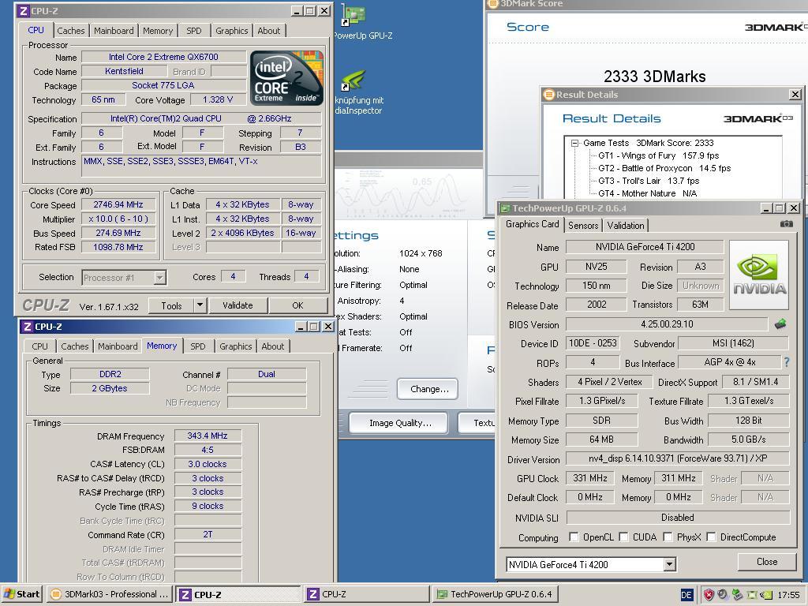Click the Image Quality... button
The width and height of the screenshot is (808, 606).
tap(400, 423)
